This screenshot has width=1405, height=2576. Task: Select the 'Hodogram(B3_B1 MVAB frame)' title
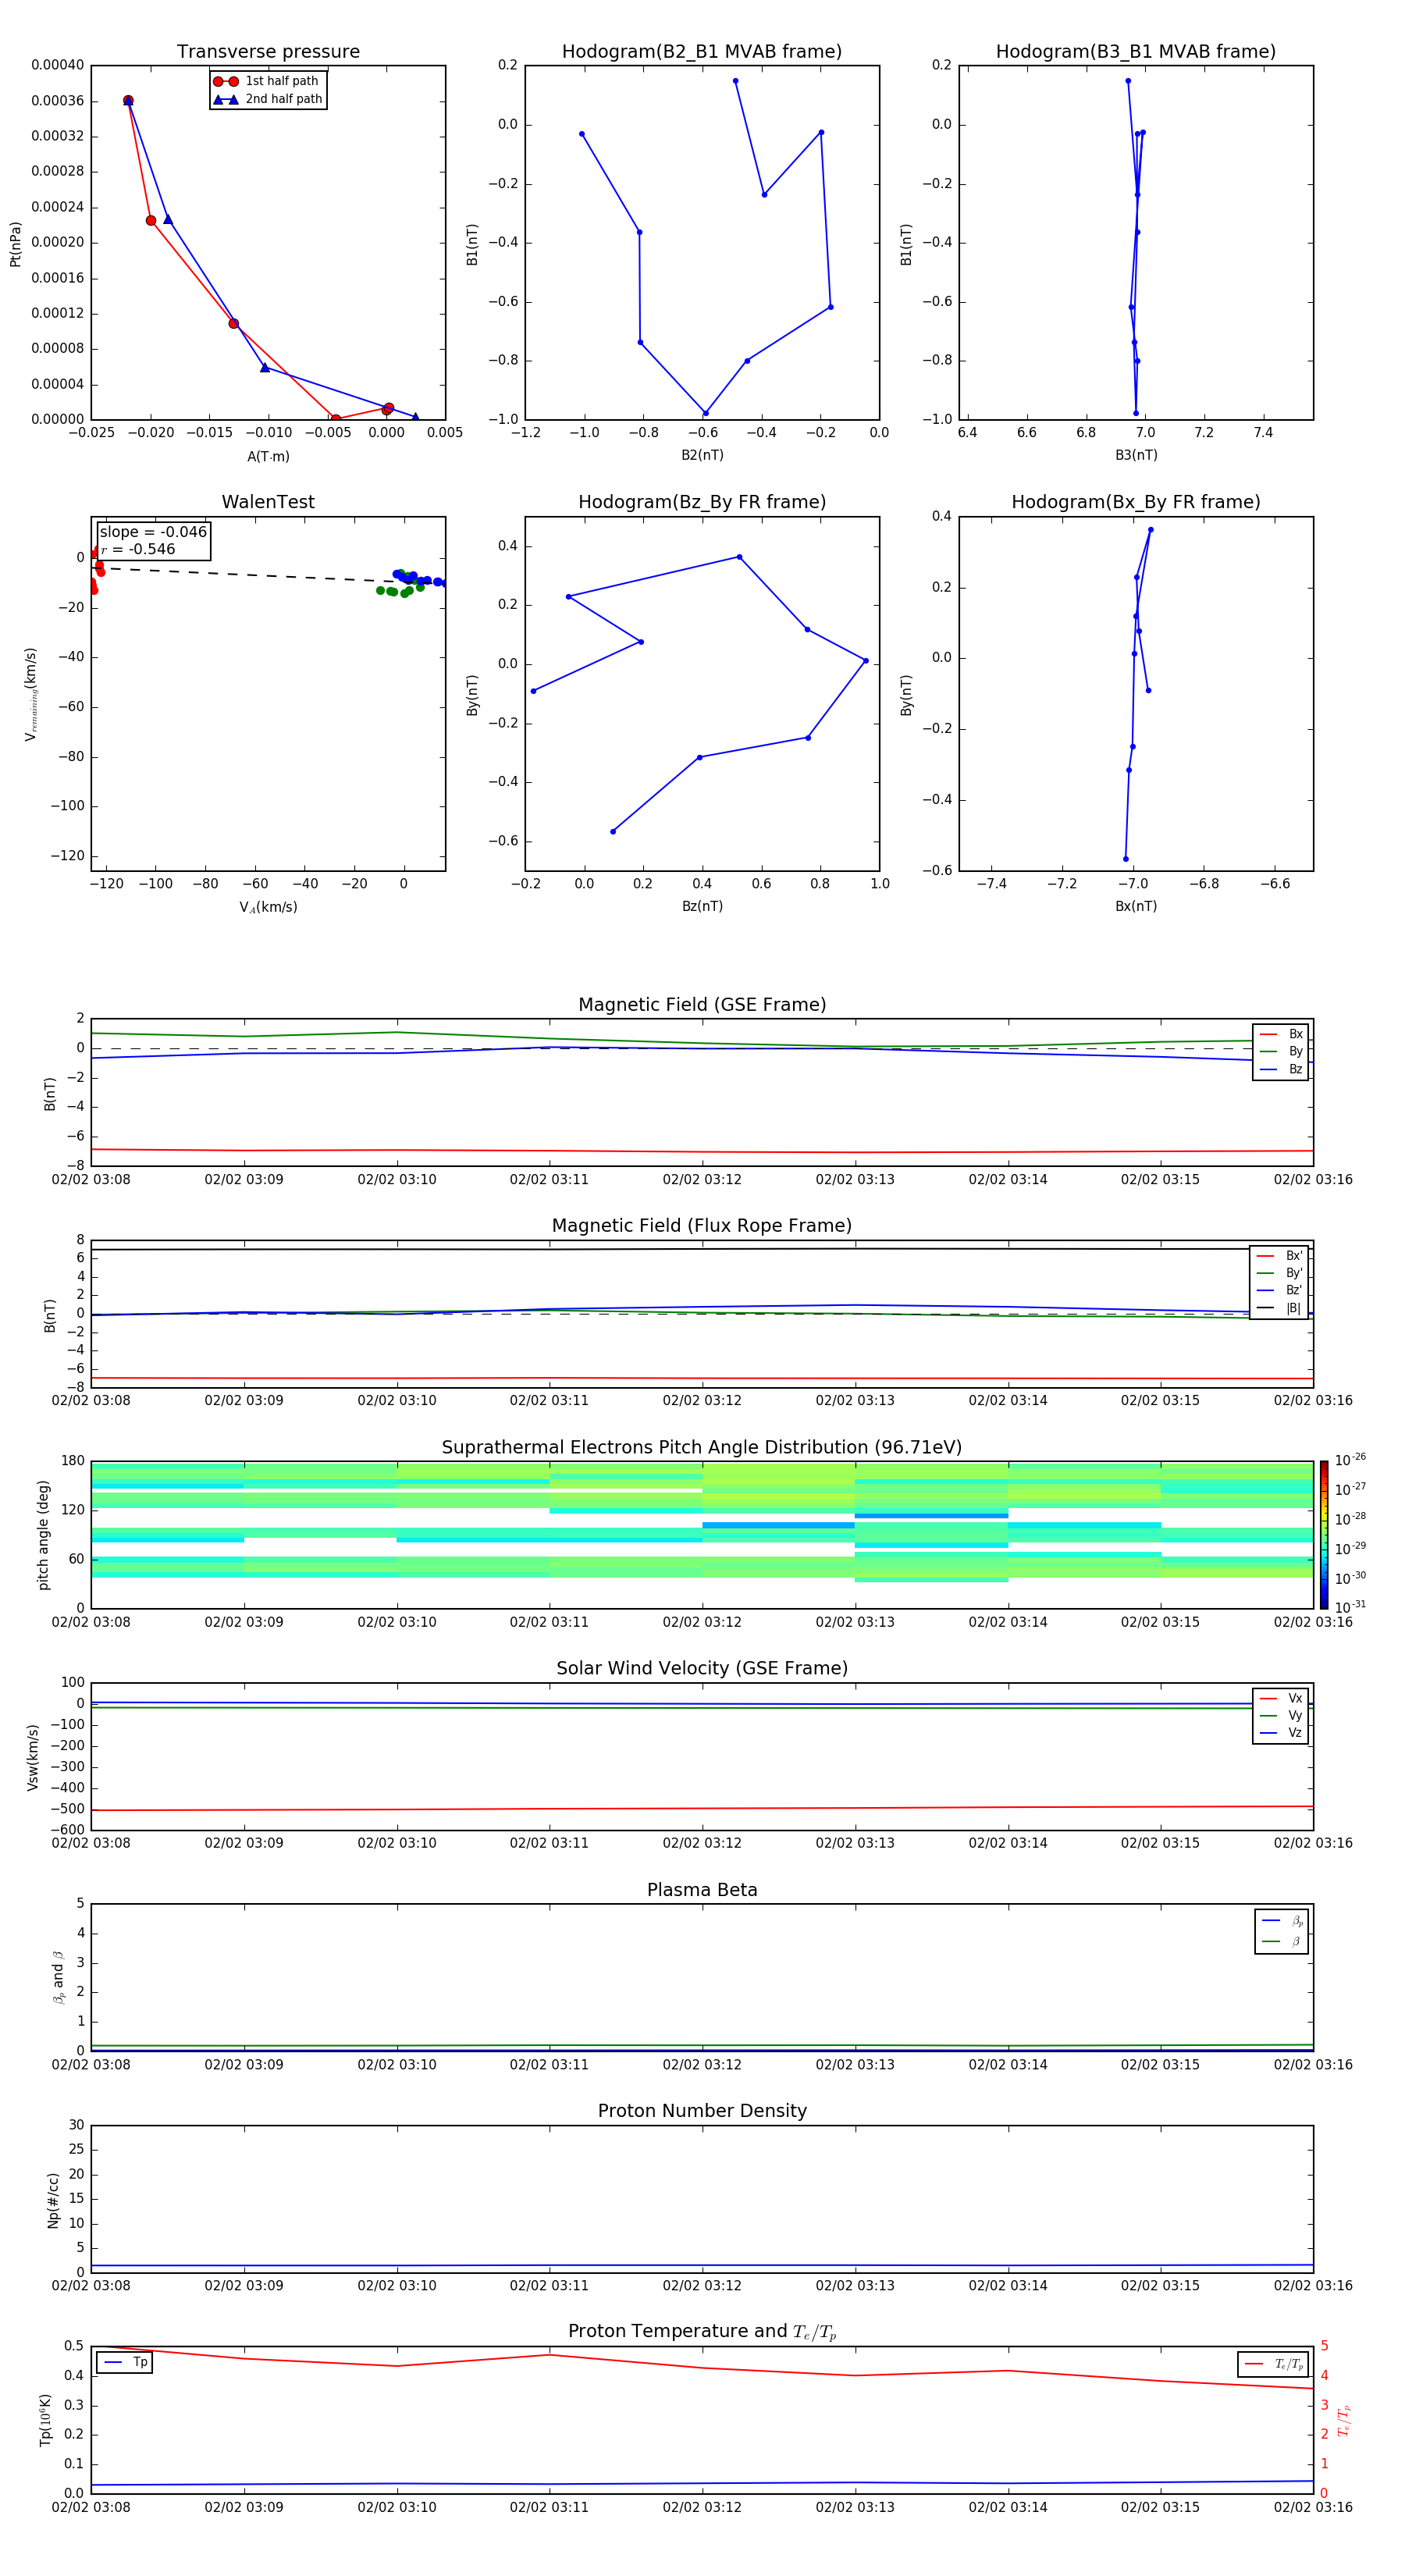(1136, 52)
